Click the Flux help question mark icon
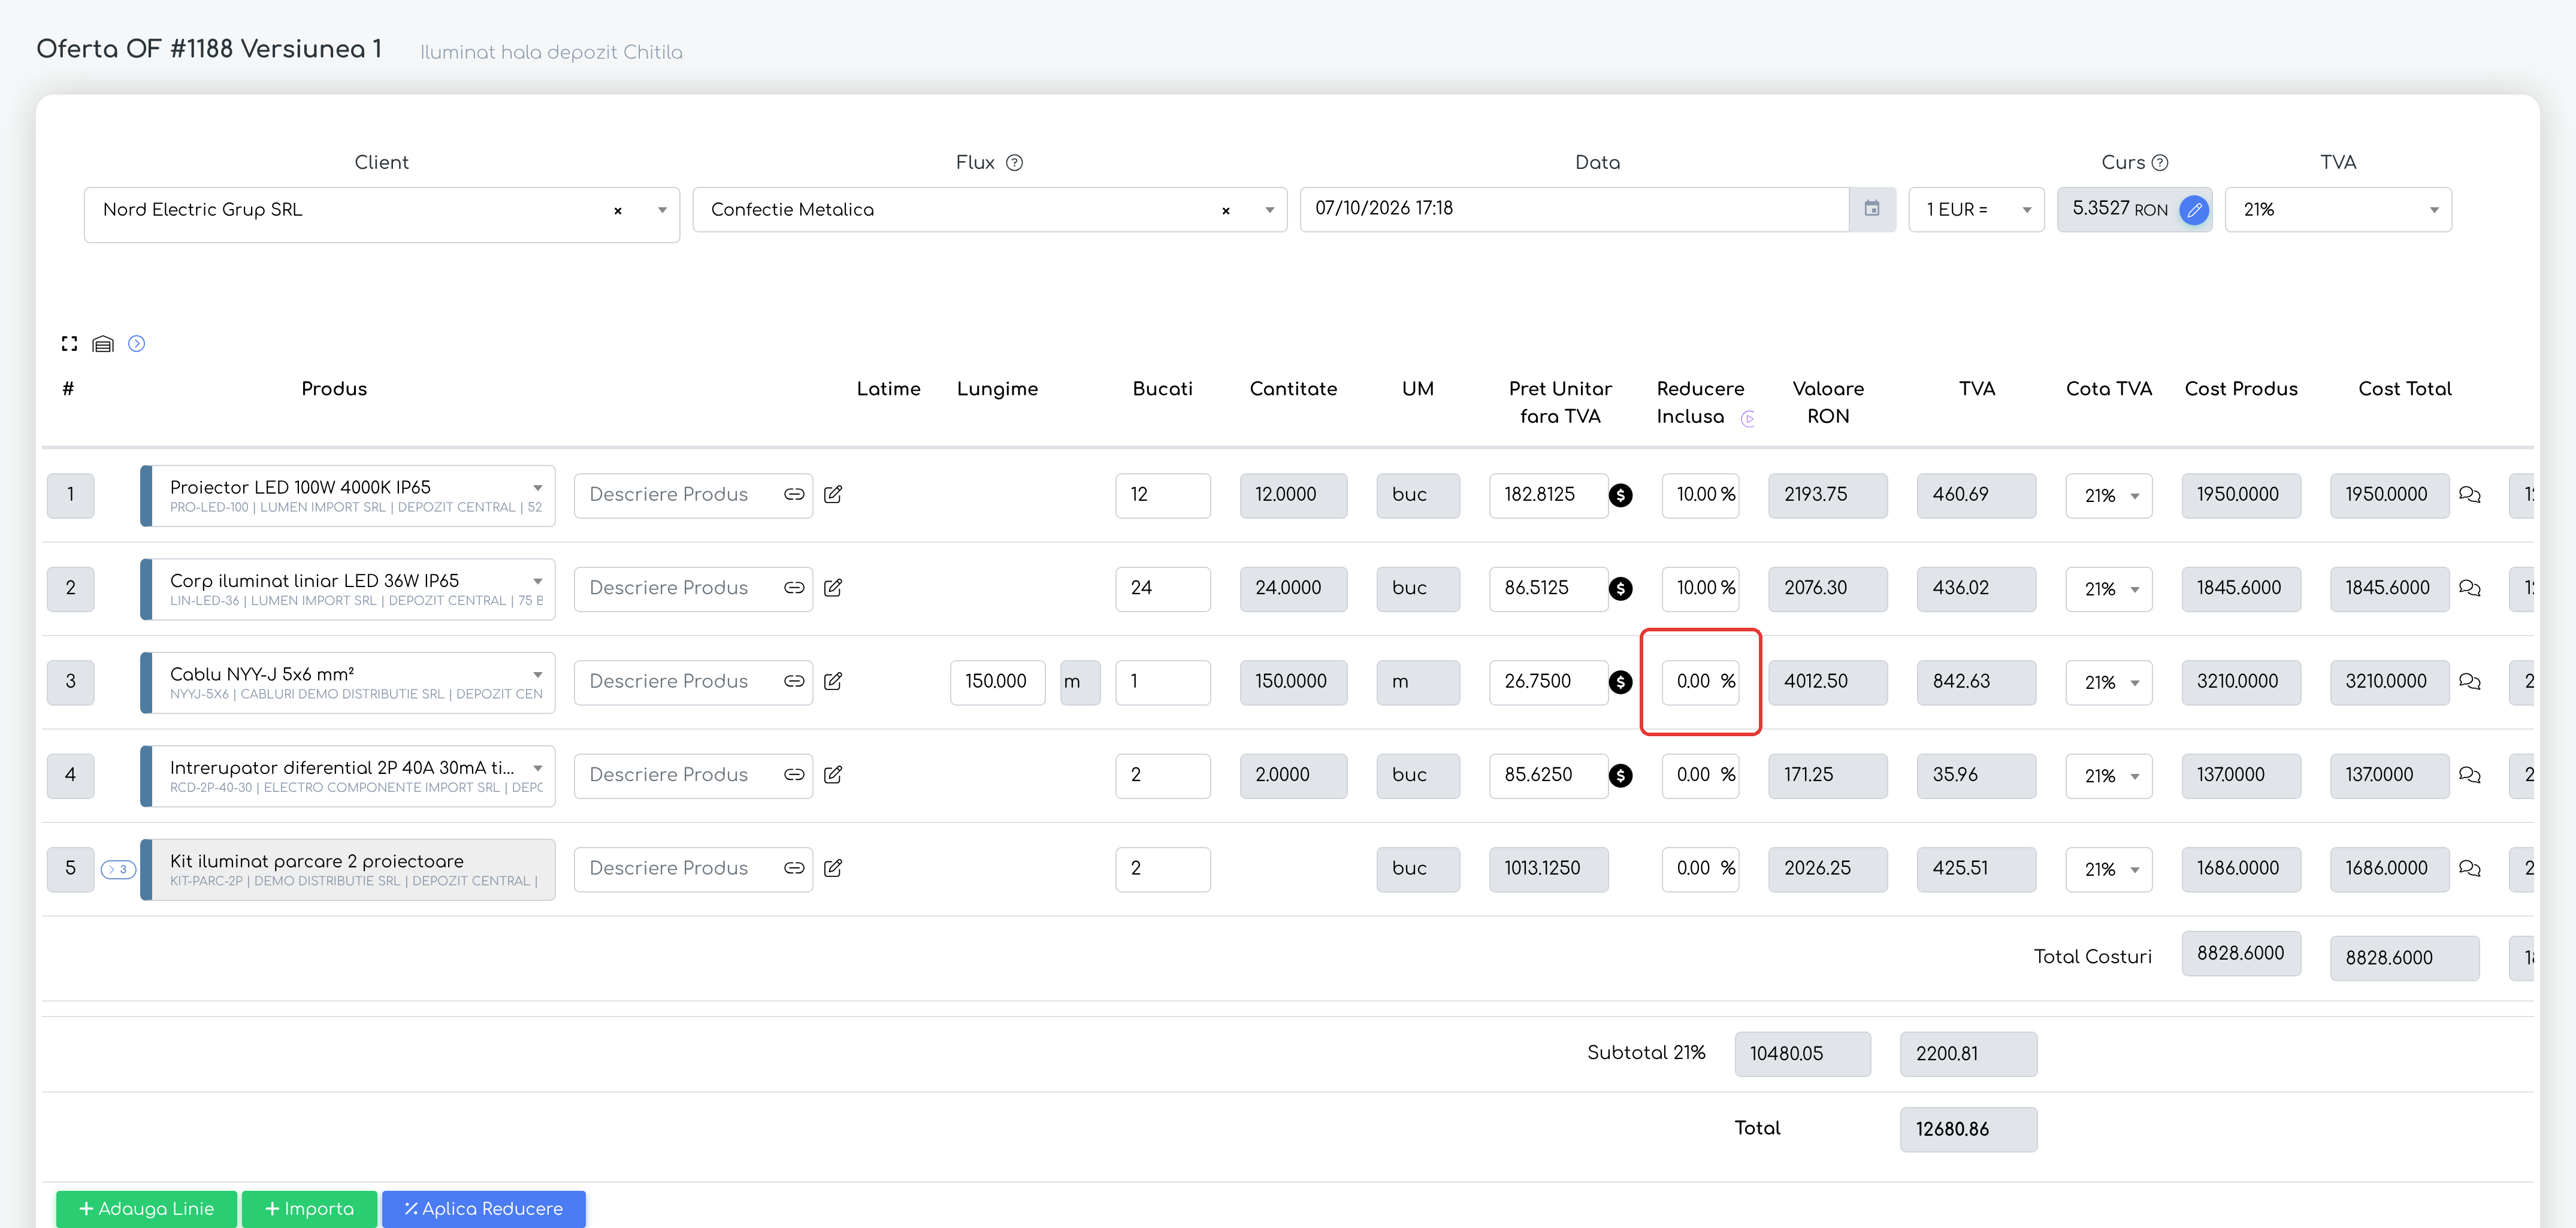 point(1014,163)
